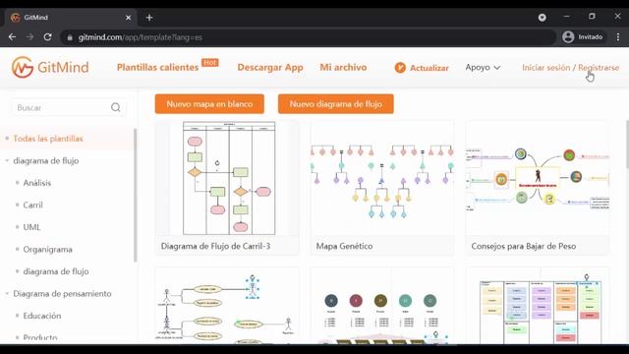Go to Mi archivo

tap(343, 68)
